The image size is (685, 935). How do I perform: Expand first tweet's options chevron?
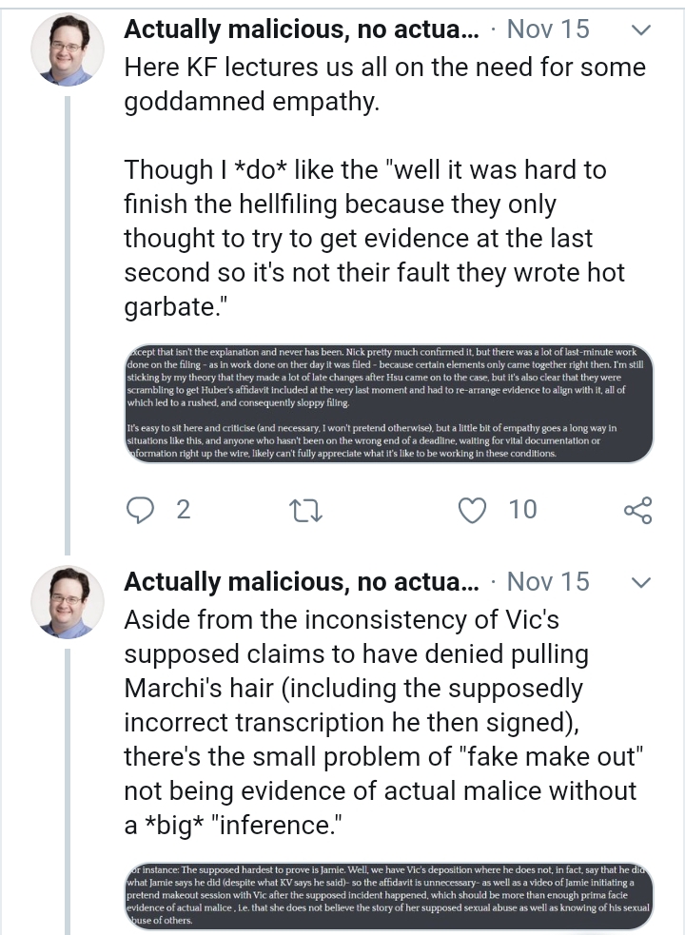641,29
